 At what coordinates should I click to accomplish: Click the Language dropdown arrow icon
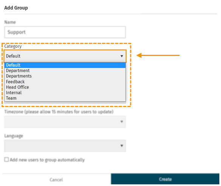point(122,146)
